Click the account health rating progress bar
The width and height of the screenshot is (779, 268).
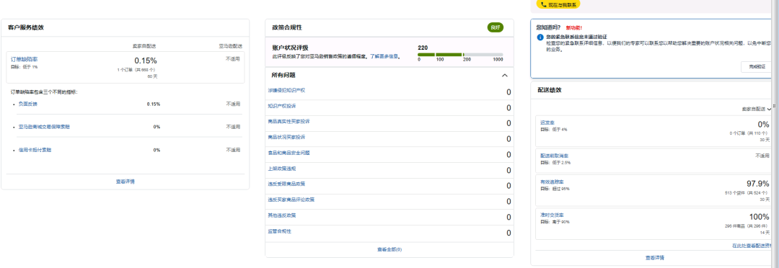[x=460, y=55]
